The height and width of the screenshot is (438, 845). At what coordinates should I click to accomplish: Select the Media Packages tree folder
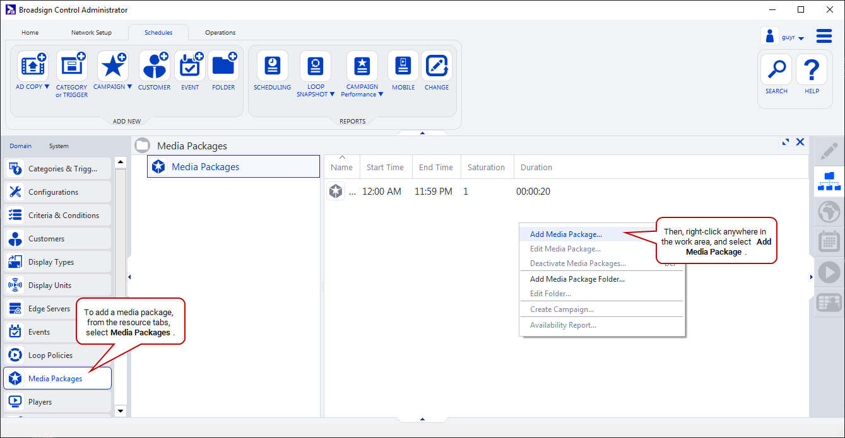tap(233, 167)
